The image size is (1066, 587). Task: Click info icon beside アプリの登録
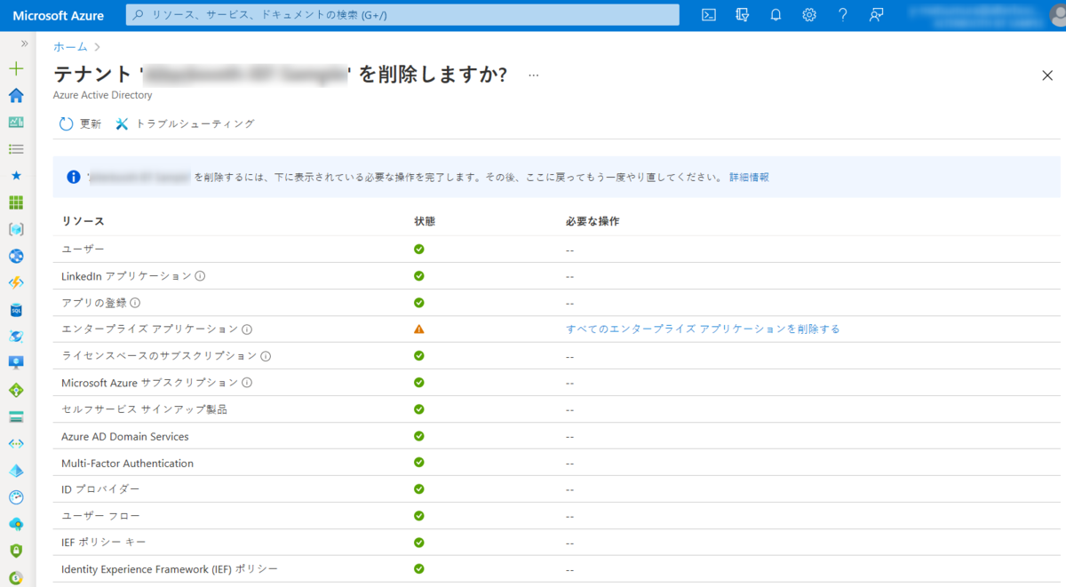click(x=135, y=303)
